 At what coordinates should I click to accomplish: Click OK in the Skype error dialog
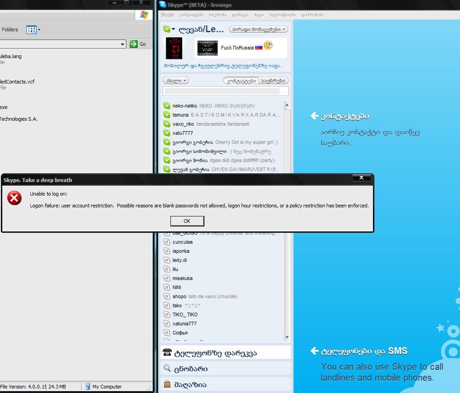click(x=187, y=221)
